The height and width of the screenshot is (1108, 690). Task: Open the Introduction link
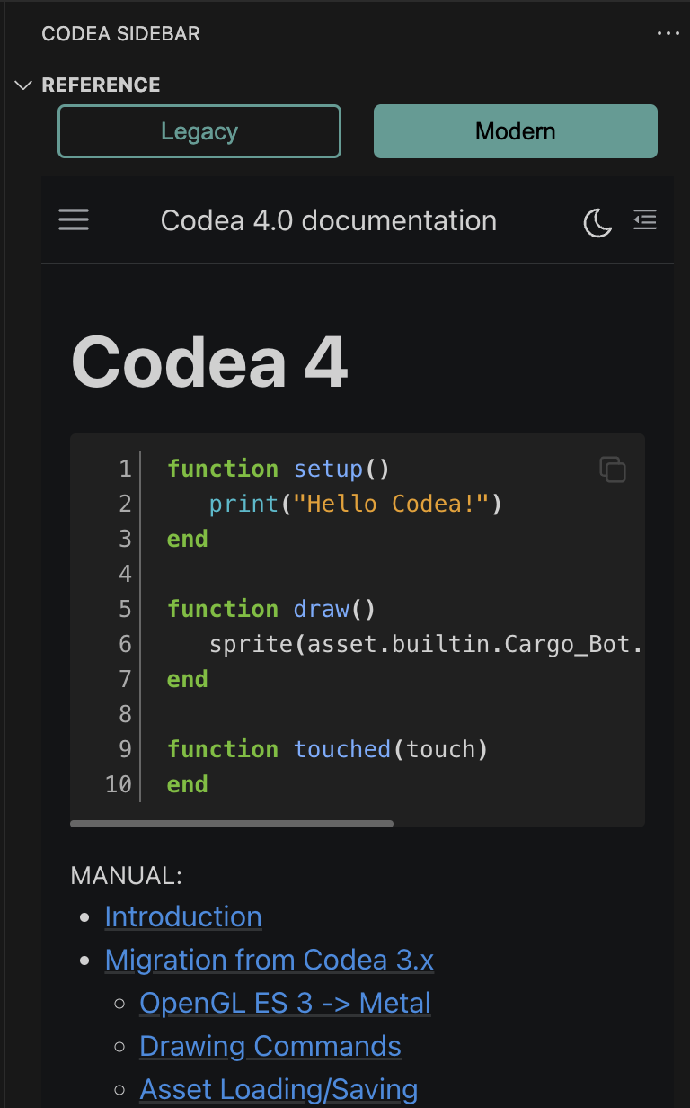pos(183,916)
